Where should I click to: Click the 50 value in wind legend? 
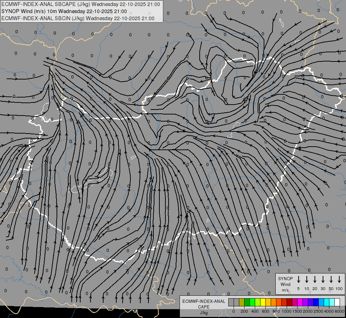[331, 289]
